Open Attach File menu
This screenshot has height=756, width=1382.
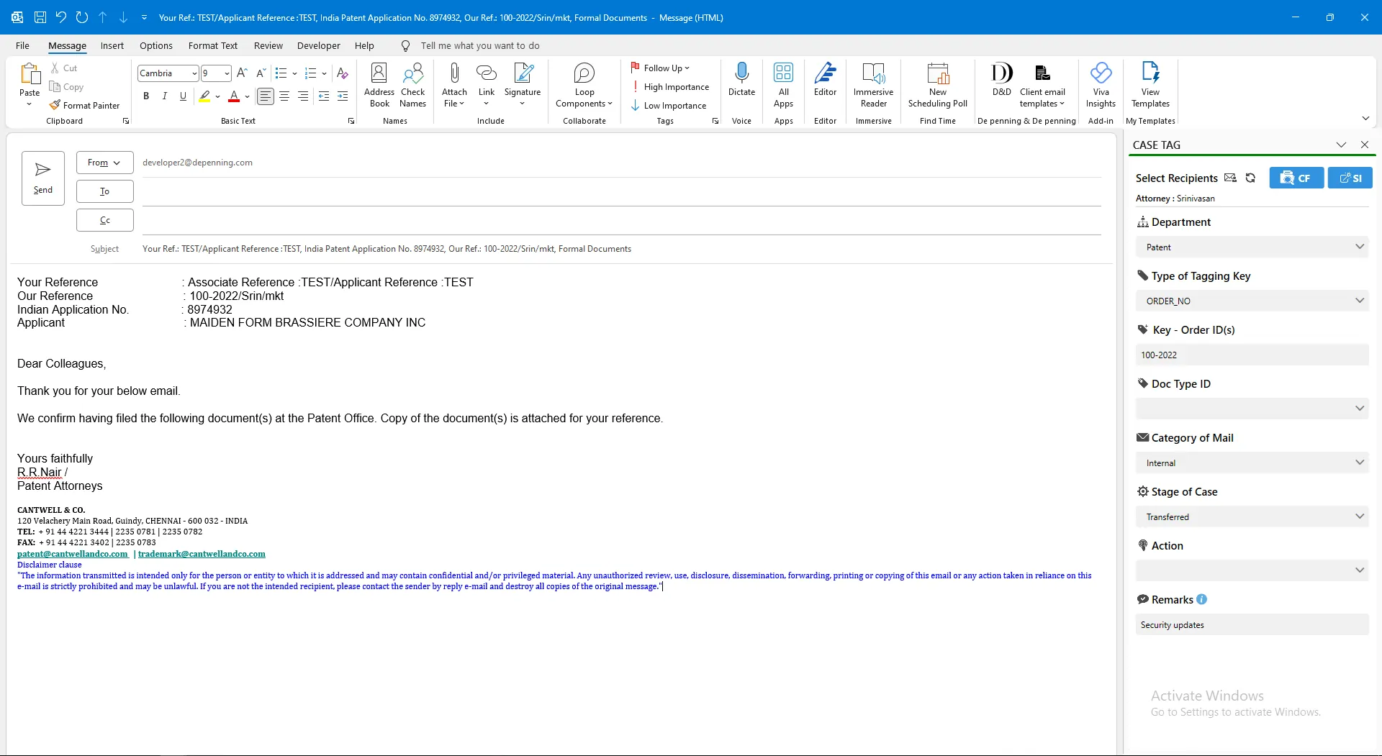tap(454, 86)
